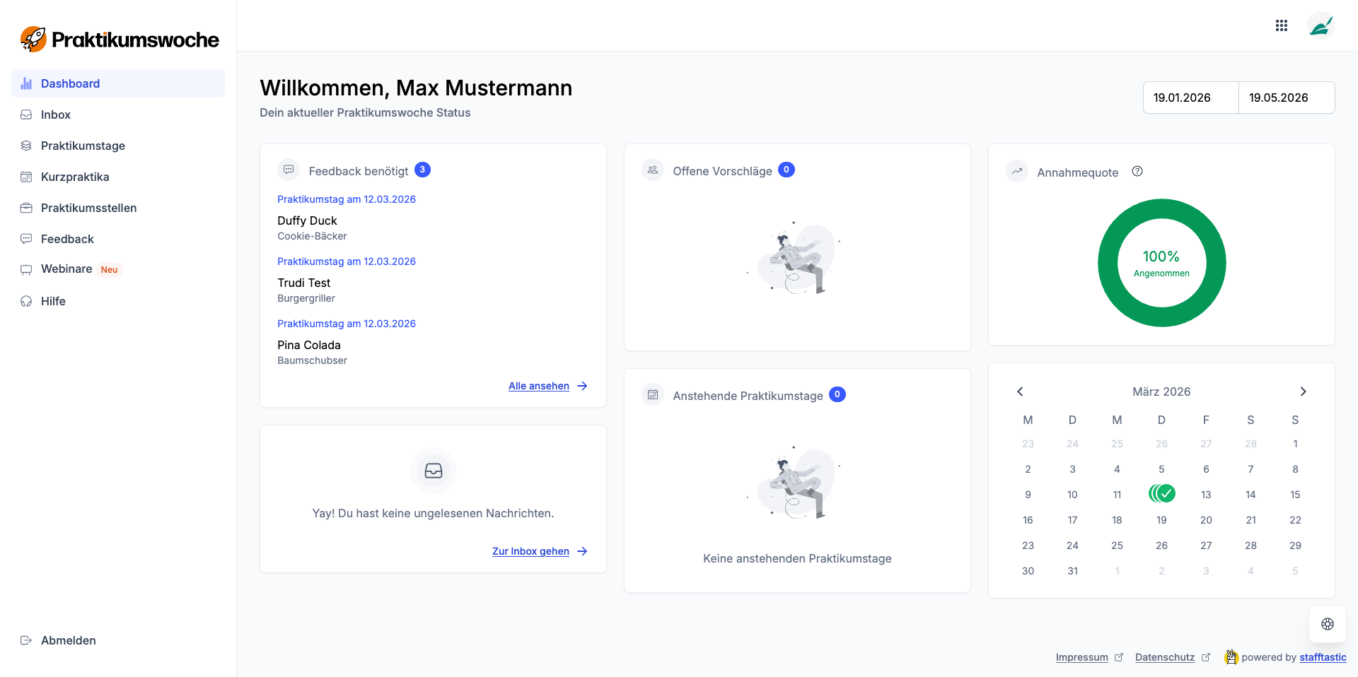Go to previous month in calendar
Screen dimensions: 1358x677
coord(1020,392)
